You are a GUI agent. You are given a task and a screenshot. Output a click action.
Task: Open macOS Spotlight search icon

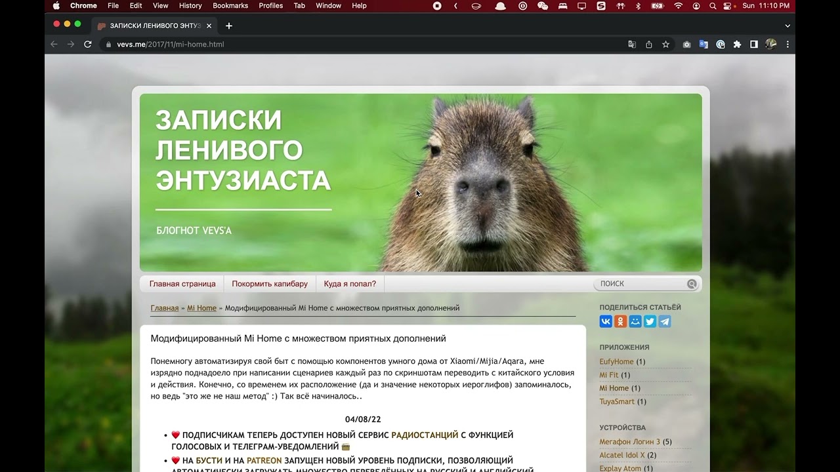pos(713,5)
